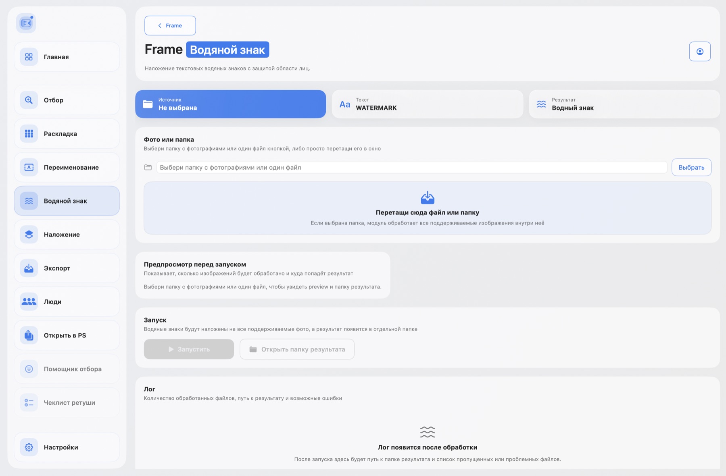Go to the Наложение section
Viewport: 726px width, 476px height.
coord(67,234)
